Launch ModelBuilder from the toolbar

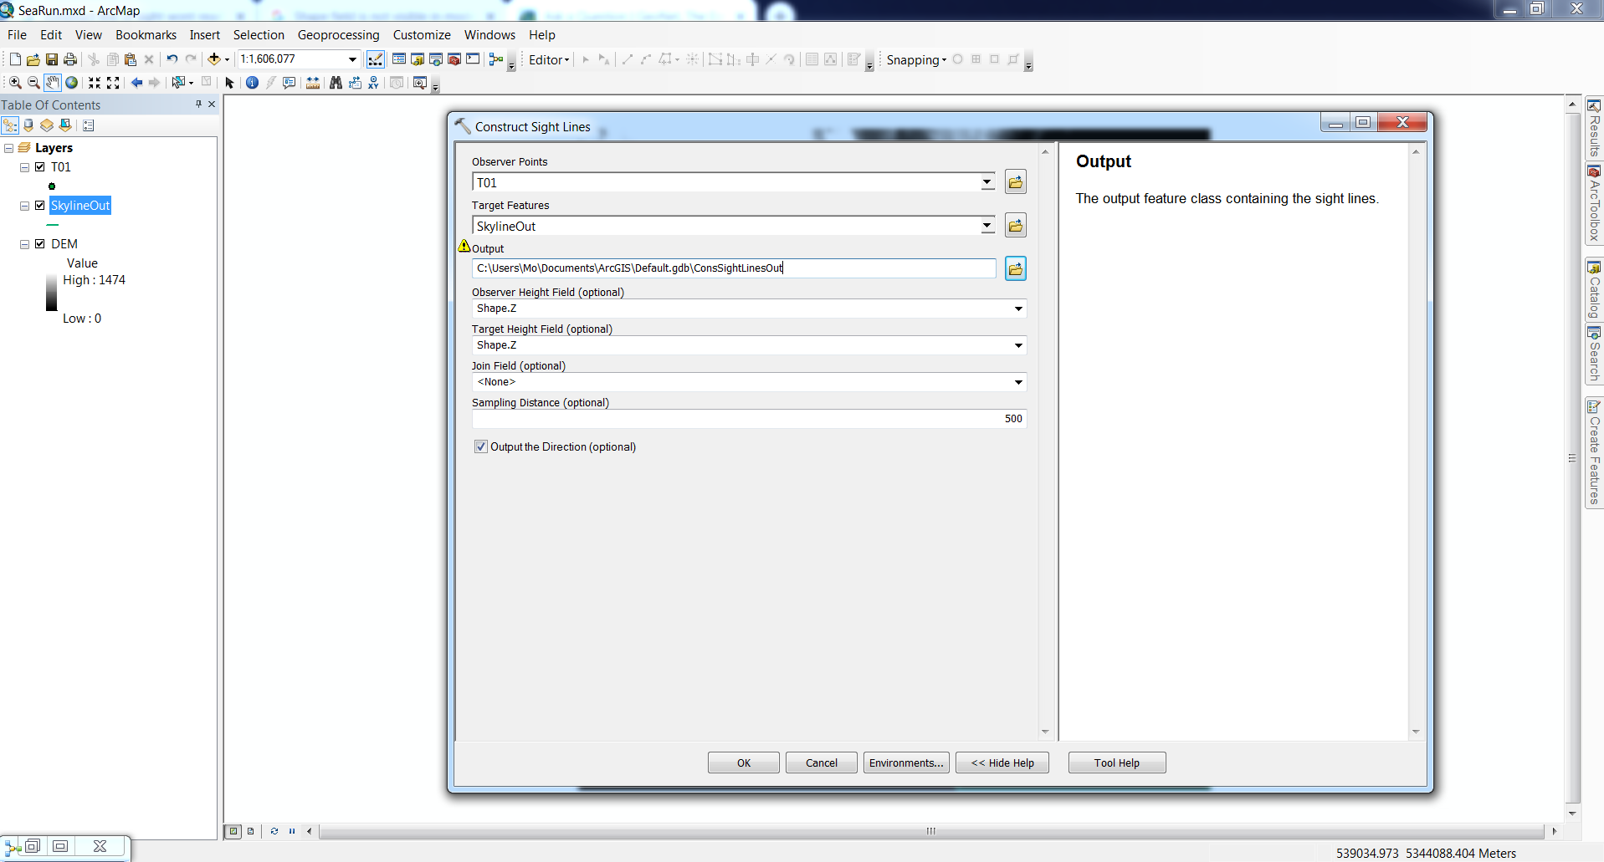(x=496, y=59)
